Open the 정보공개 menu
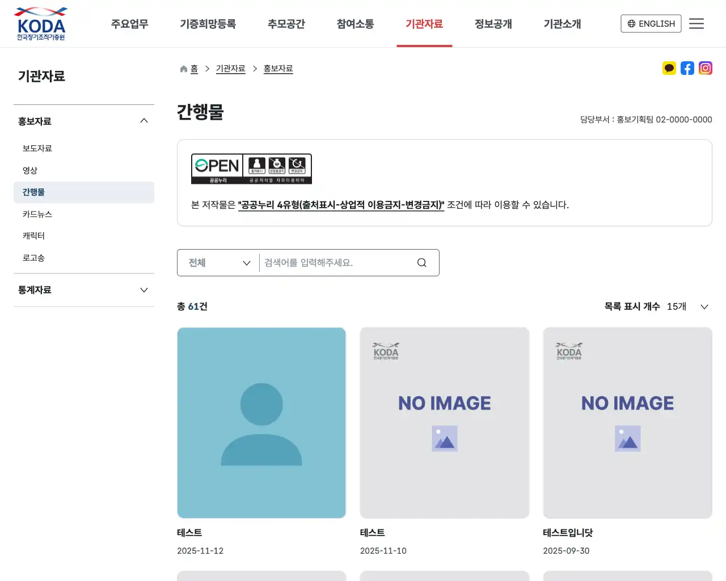 [x=493, y=24]
